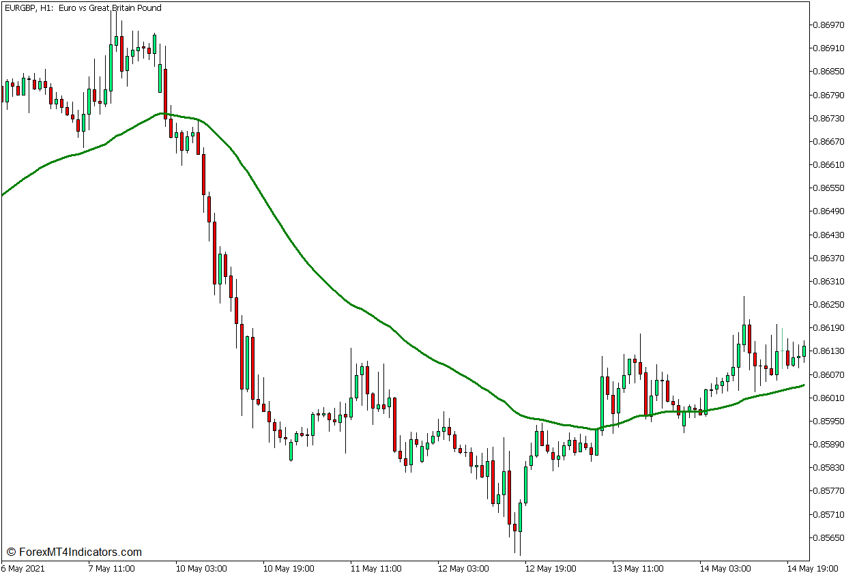Select the 0.86310 price level on axis
The image size is (857, 577).
click(x=828, y=281)
